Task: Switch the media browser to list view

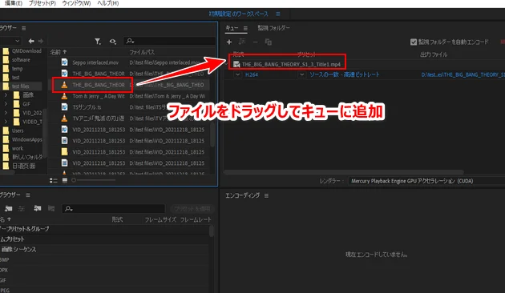Action: [54, 180]
